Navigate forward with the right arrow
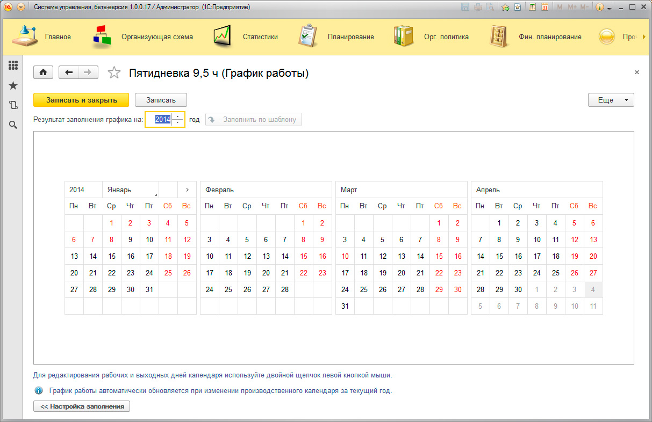 click(x=88, y=72)
